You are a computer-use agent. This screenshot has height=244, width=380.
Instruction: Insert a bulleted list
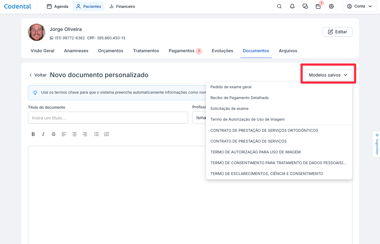coord(96,134)
